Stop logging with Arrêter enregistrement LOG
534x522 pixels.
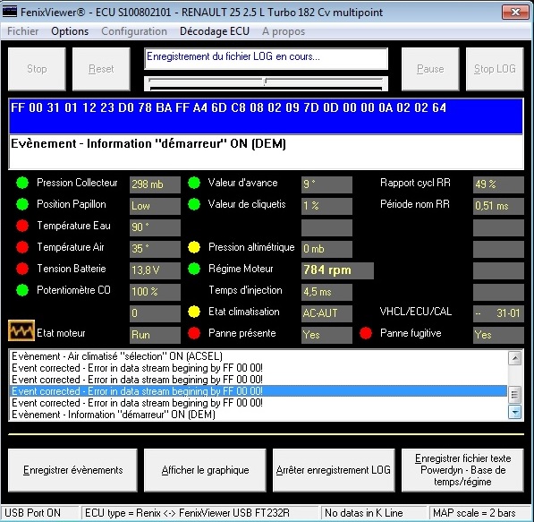coord(334,470)
